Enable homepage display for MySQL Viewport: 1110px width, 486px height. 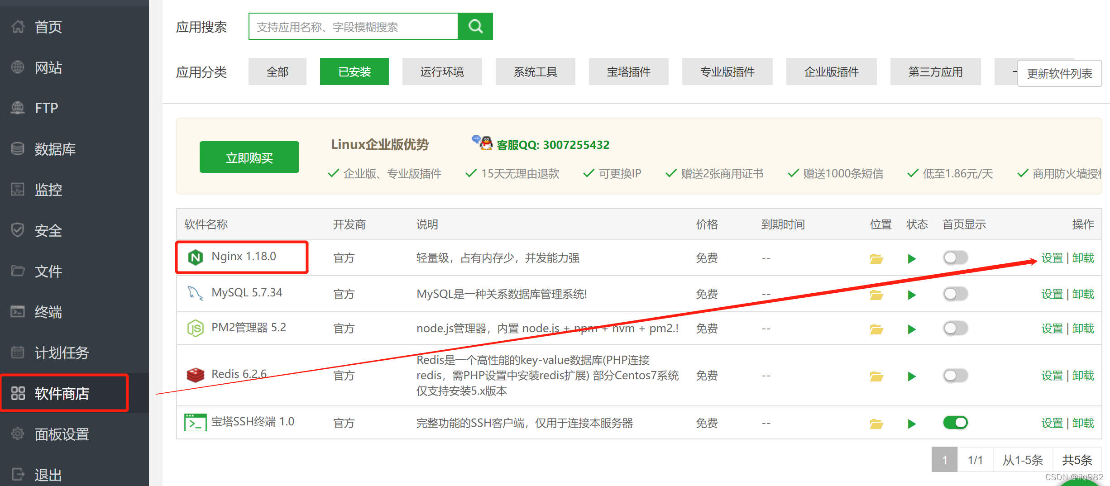956,294
